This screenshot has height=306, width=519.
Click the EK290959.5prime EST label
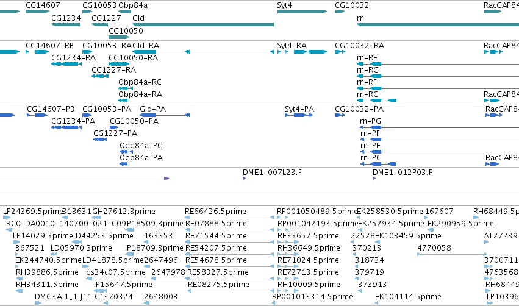click(460, 224)
